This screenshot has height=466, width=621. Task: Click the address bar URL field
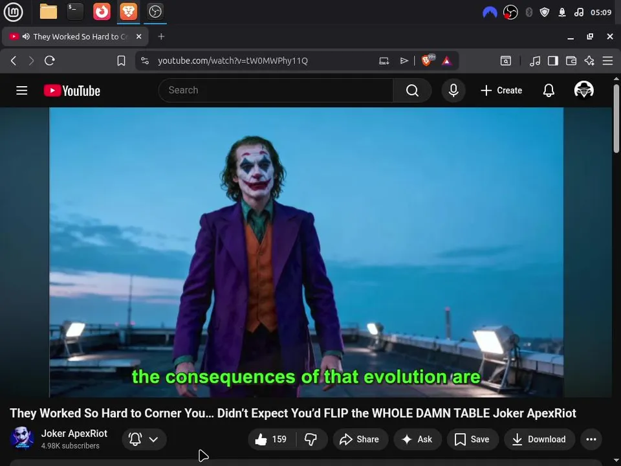pyautogui.click(x=233, y=61)
